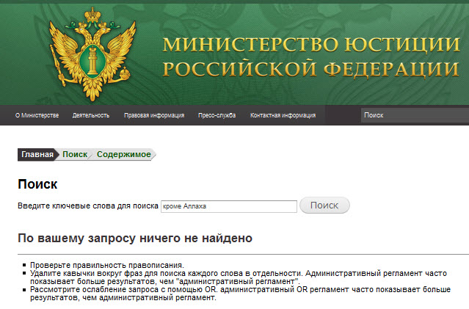Go to «Главная» breadcrumb

tap(37, 155)
